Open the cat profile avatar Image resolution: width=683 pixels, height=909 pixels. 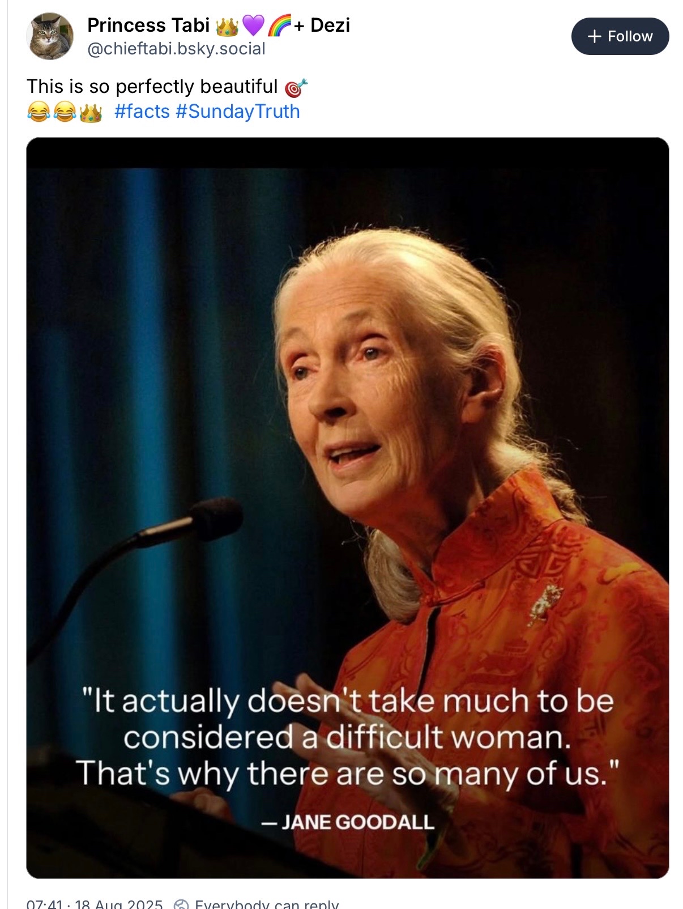click(x=50, y=36)
